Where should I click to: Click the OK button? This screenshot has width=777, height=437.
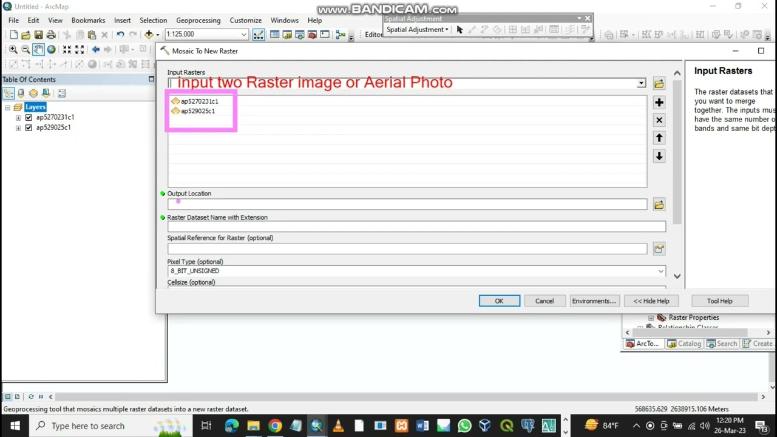499,301
